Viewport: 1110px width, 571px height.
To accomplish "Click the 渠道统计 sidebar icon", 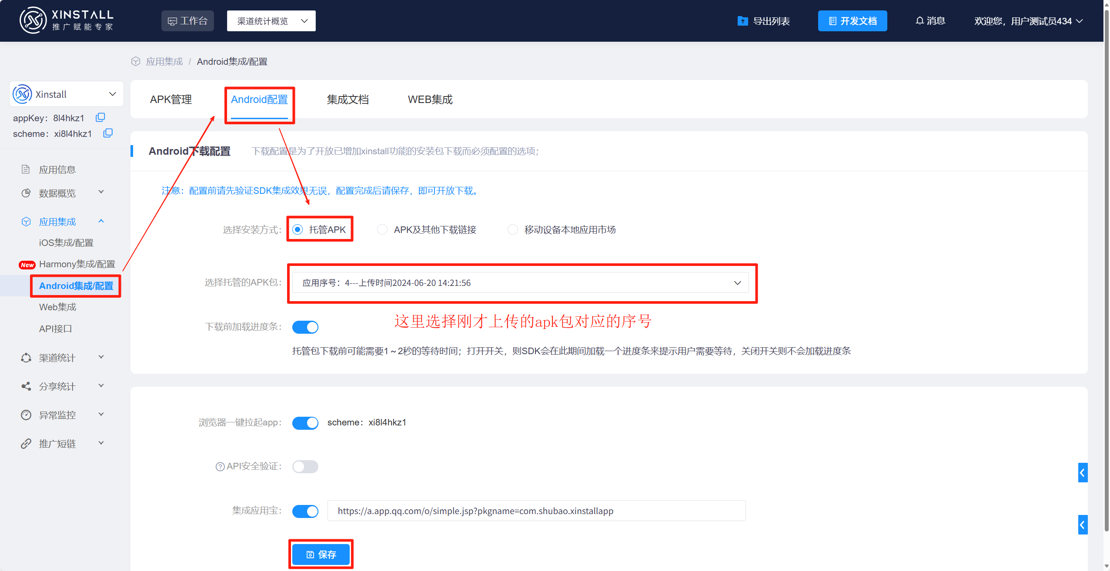I will 26,358.
